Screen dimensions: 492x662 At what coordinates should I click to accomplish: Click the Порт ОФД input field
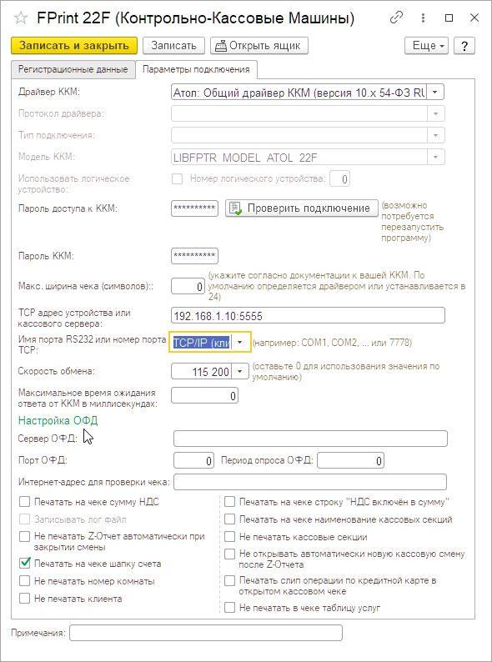point(193,460)
